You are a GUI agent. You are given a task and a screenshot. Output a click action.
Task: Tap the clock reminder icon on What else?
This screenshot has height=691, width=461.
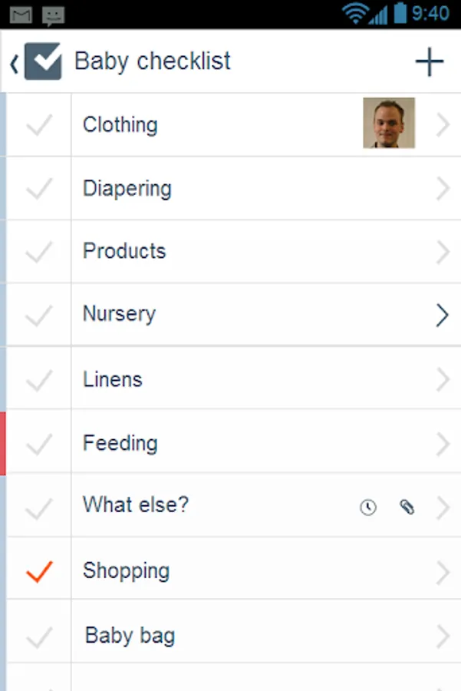point(368,507)
